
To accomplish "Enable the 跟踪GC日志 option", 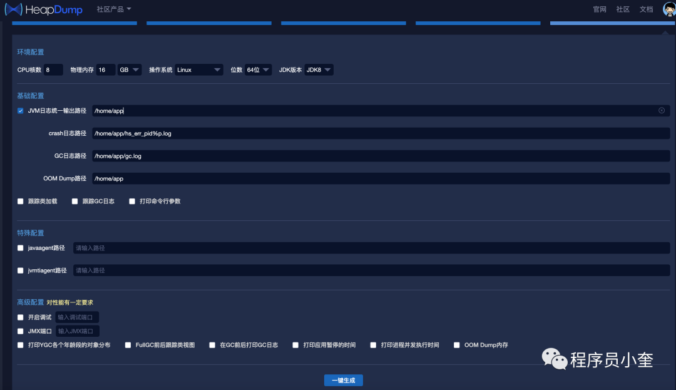I will [x=74, y=201].
